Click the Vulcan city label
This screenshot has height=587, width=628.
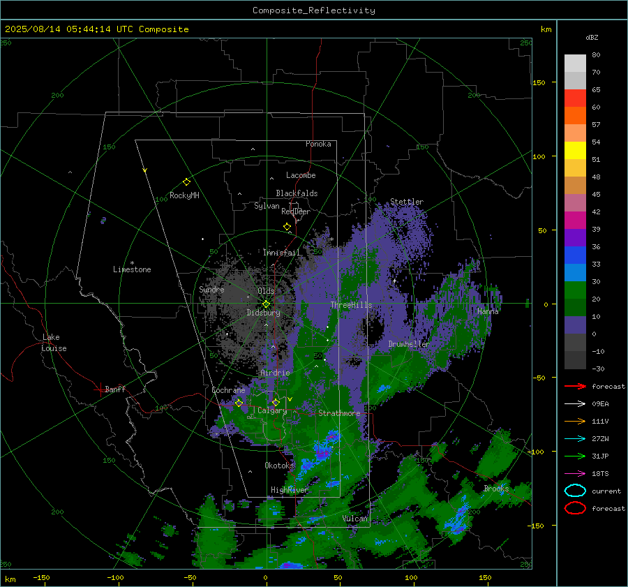coord(355,519)
